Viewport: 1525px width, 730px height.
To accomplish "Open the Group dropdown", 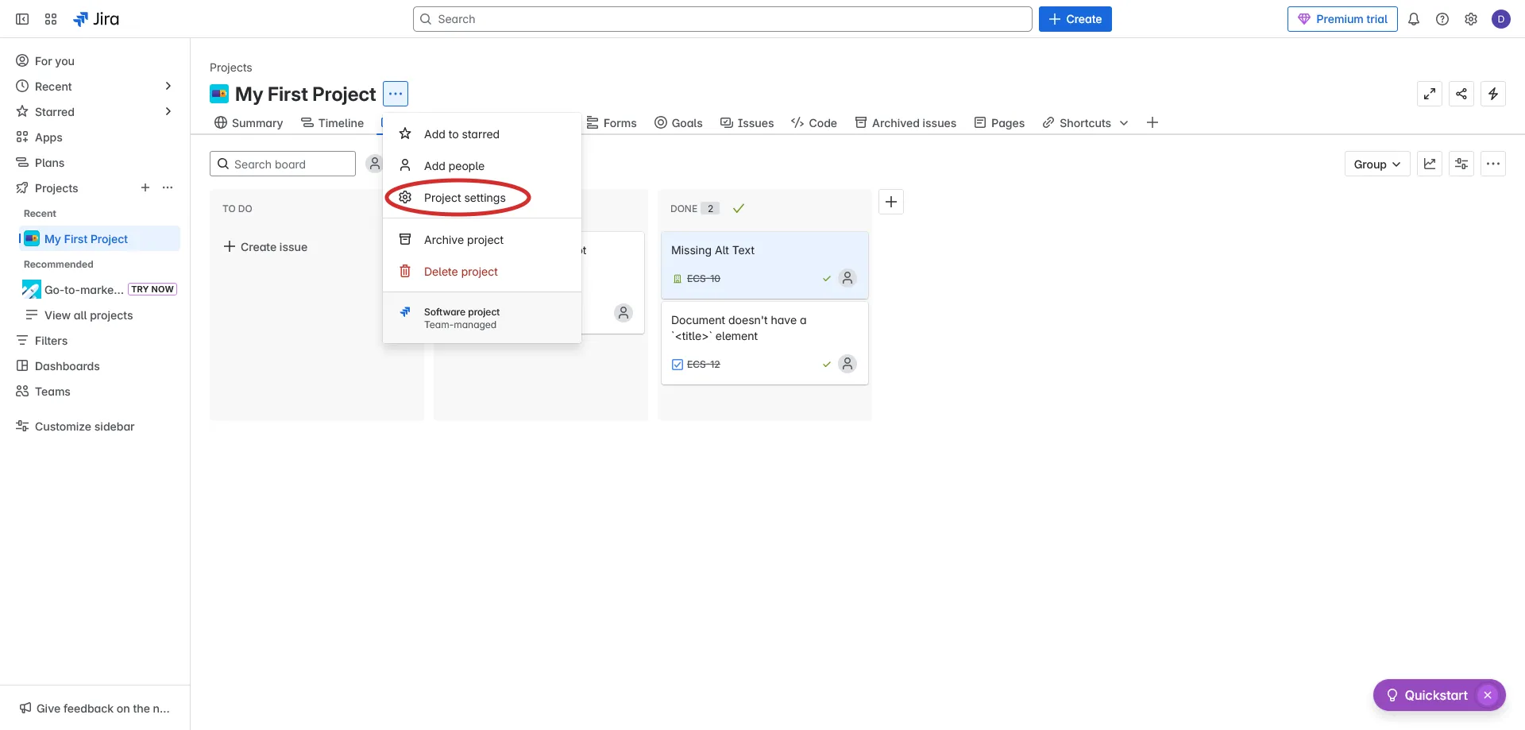I will [1376, 164].
